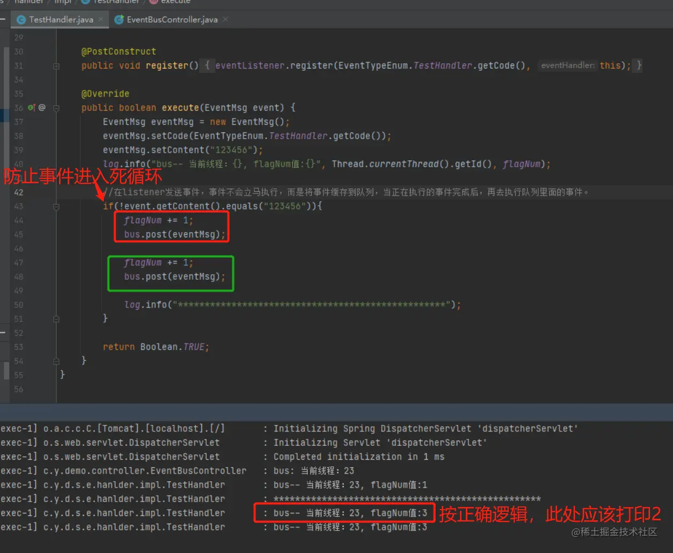This screenshot has height=553, width=673.
Task: Click the Thread.currentThread() call on line 40
Action: (391, 164)
